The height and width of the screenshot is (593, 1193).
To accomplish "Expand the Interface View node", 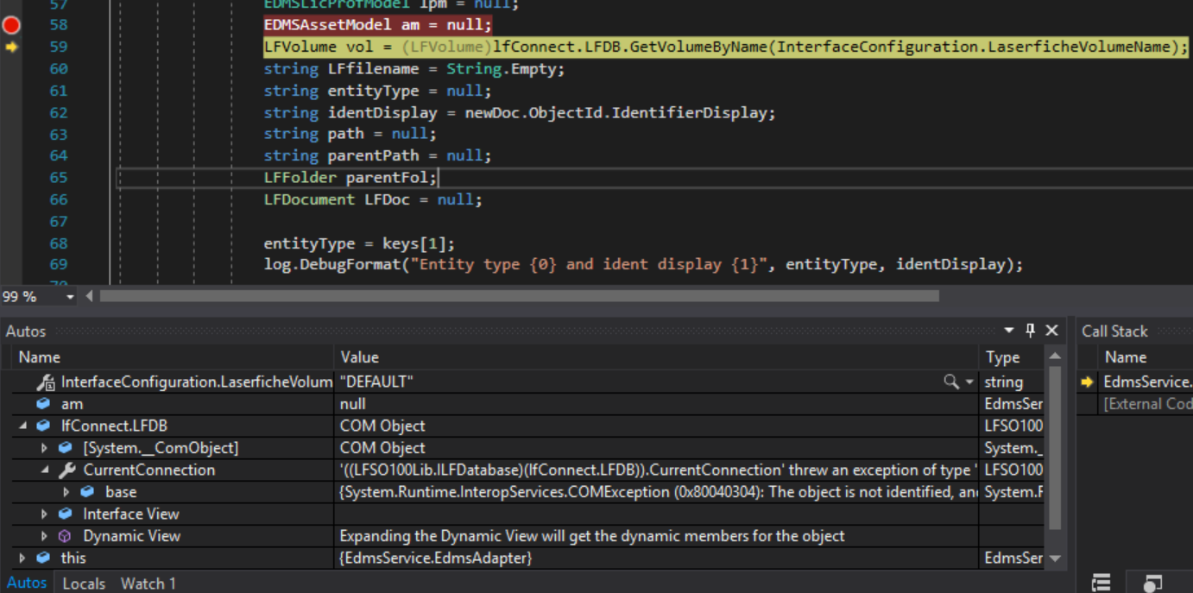I will pyautogui.click(x=45, y=514).
